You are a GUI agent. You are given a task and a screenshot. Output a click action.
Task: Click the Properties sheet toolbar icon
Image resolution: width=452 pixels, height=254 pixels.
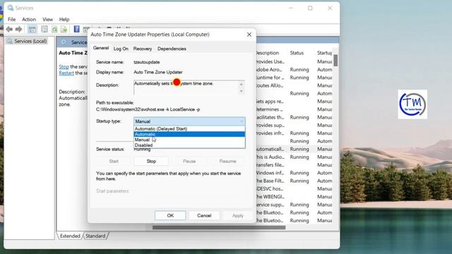click(x=44, y=29)
